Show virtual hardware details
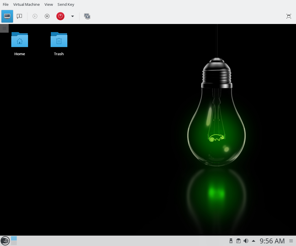296x246 pixels. click(19, 16)
